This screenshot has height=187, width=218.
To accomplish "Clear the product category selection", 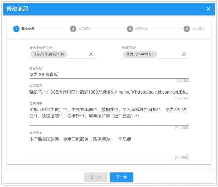I will [x=91, y=54].
